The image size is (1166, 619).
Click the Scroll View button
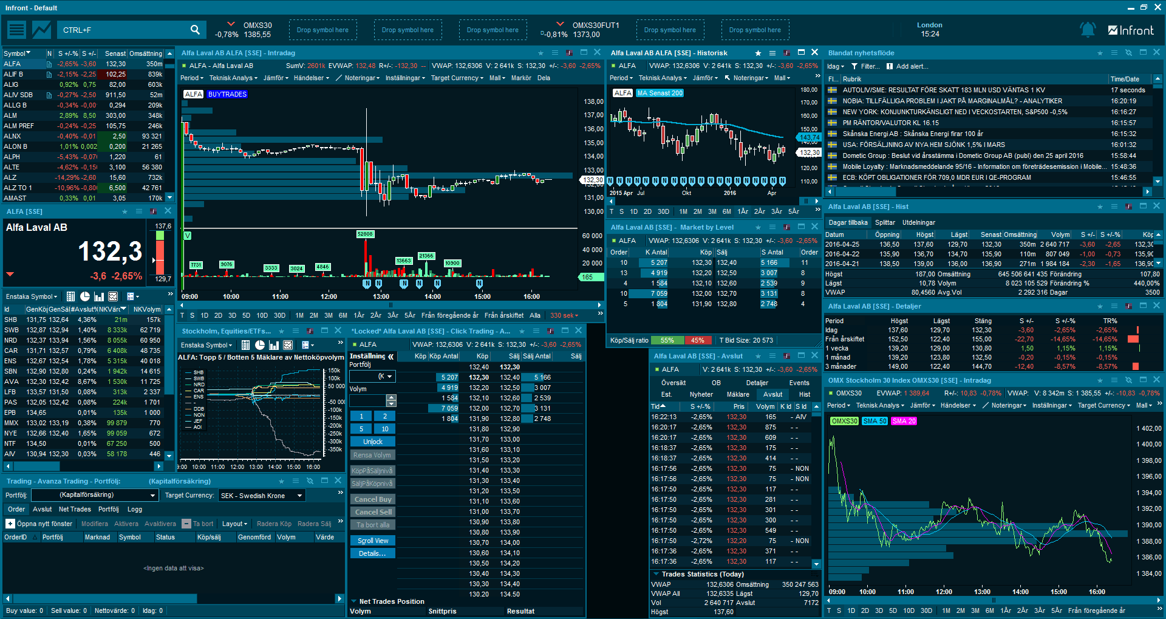click(x=373, y=541)
